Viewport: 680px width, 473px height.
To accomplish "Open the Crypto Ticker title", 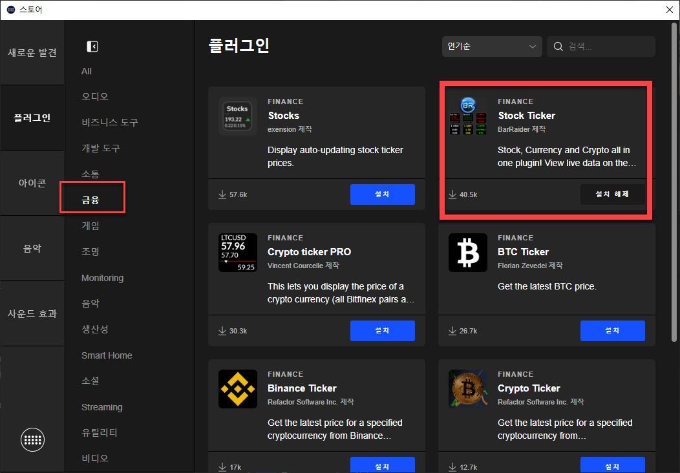I will [529, 388].
